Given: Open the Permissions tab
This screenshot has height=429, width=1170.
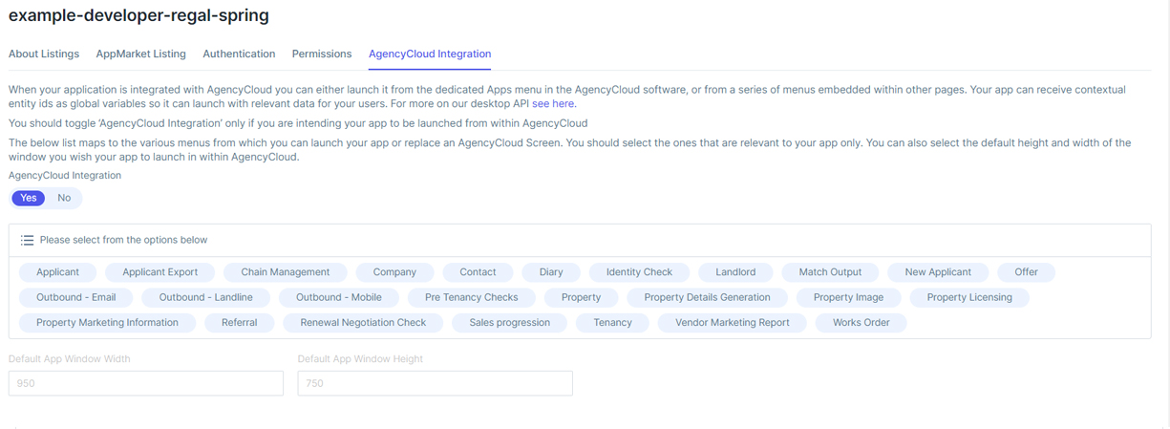Looking at the screenshot, I should click(322, 54).
